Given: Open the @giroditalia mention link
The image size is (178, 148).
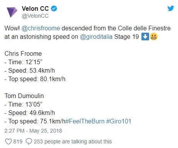Looking at the screenshot, I should tap(96, 37).
